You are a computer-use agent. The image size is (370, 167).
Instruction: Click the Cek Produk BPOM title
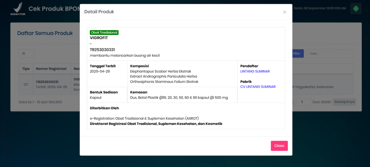pyautogui.click(x=54, y=9)
